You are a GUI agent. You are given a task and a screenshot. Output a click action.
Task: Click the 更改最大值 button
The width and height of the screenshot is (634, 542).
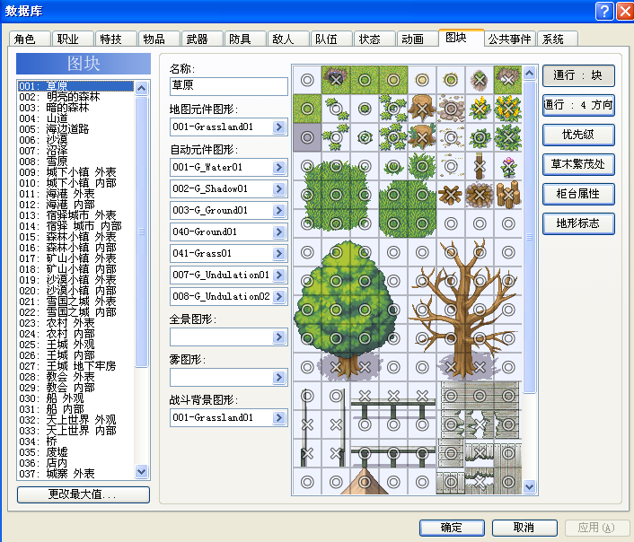84,494
